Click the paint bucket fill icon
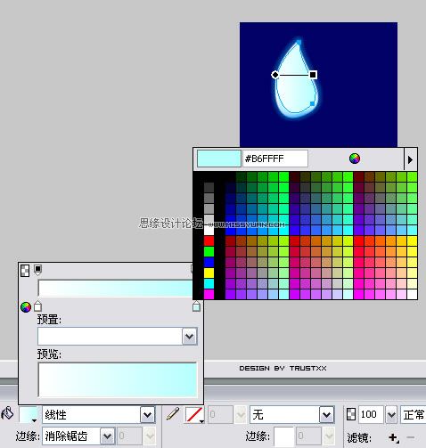426x448 pixels. click(7, 413)
